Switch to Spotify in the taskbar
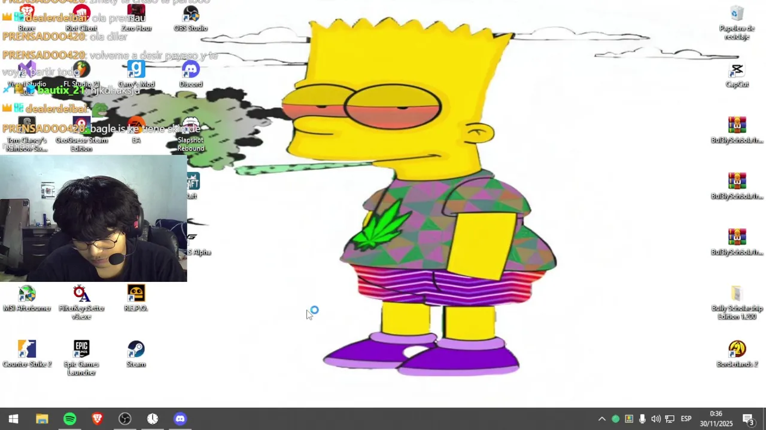Screen dimensions: 766x430 69,419
